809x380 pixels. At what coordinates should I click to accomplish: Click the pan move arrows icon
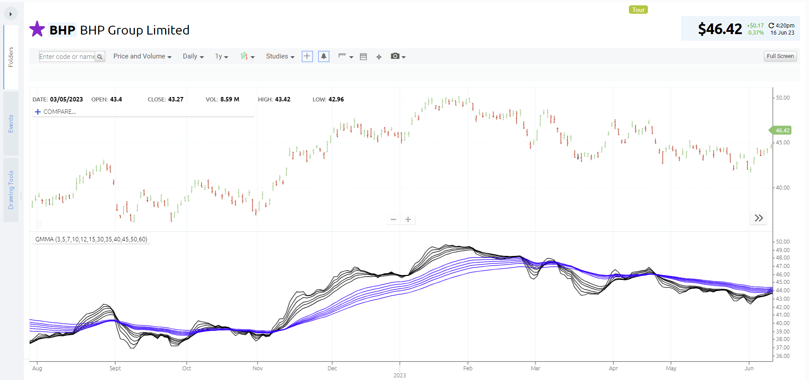[x=379, y=57]
